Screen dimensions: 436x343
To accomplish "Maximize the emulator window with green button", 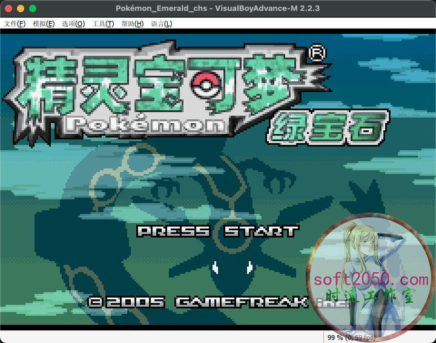I will 33,8.
